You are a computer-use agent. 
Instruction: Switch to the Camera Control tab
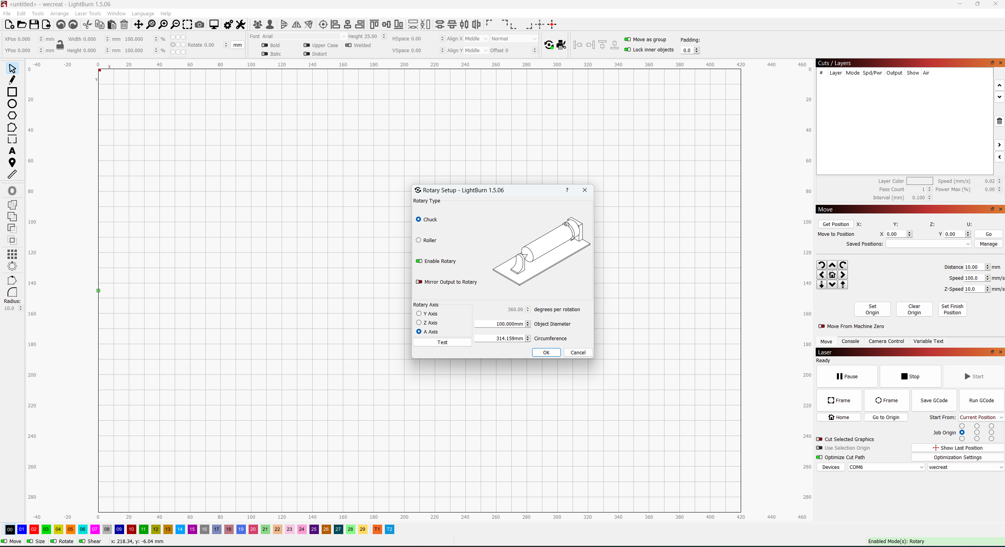pyautogui.click(x=886, y=341)
